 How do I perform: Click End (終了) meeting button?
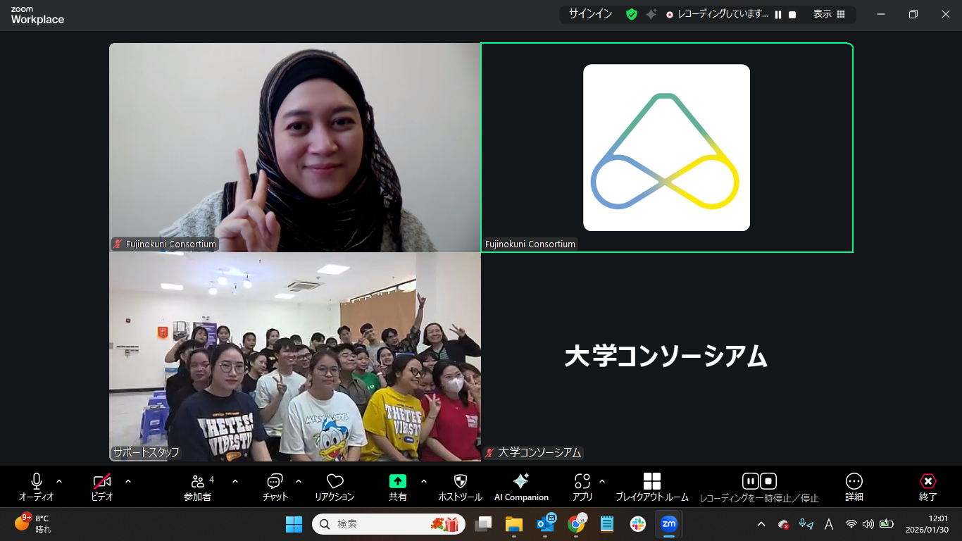[x=928, y=486]
